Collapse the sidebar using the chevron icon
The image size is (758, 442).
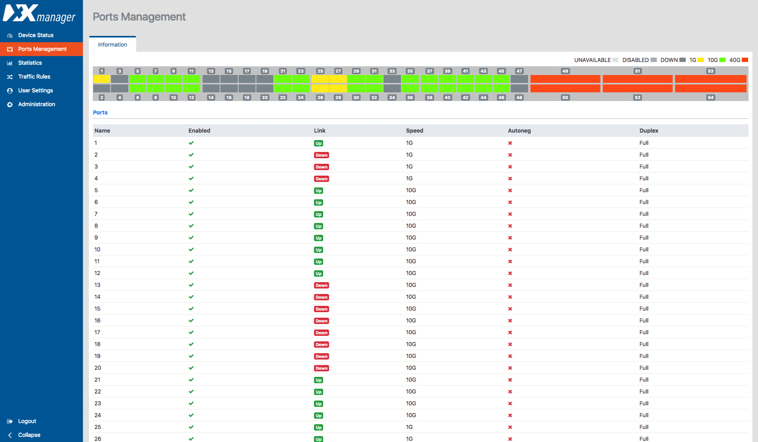click(x=10, y=435)
